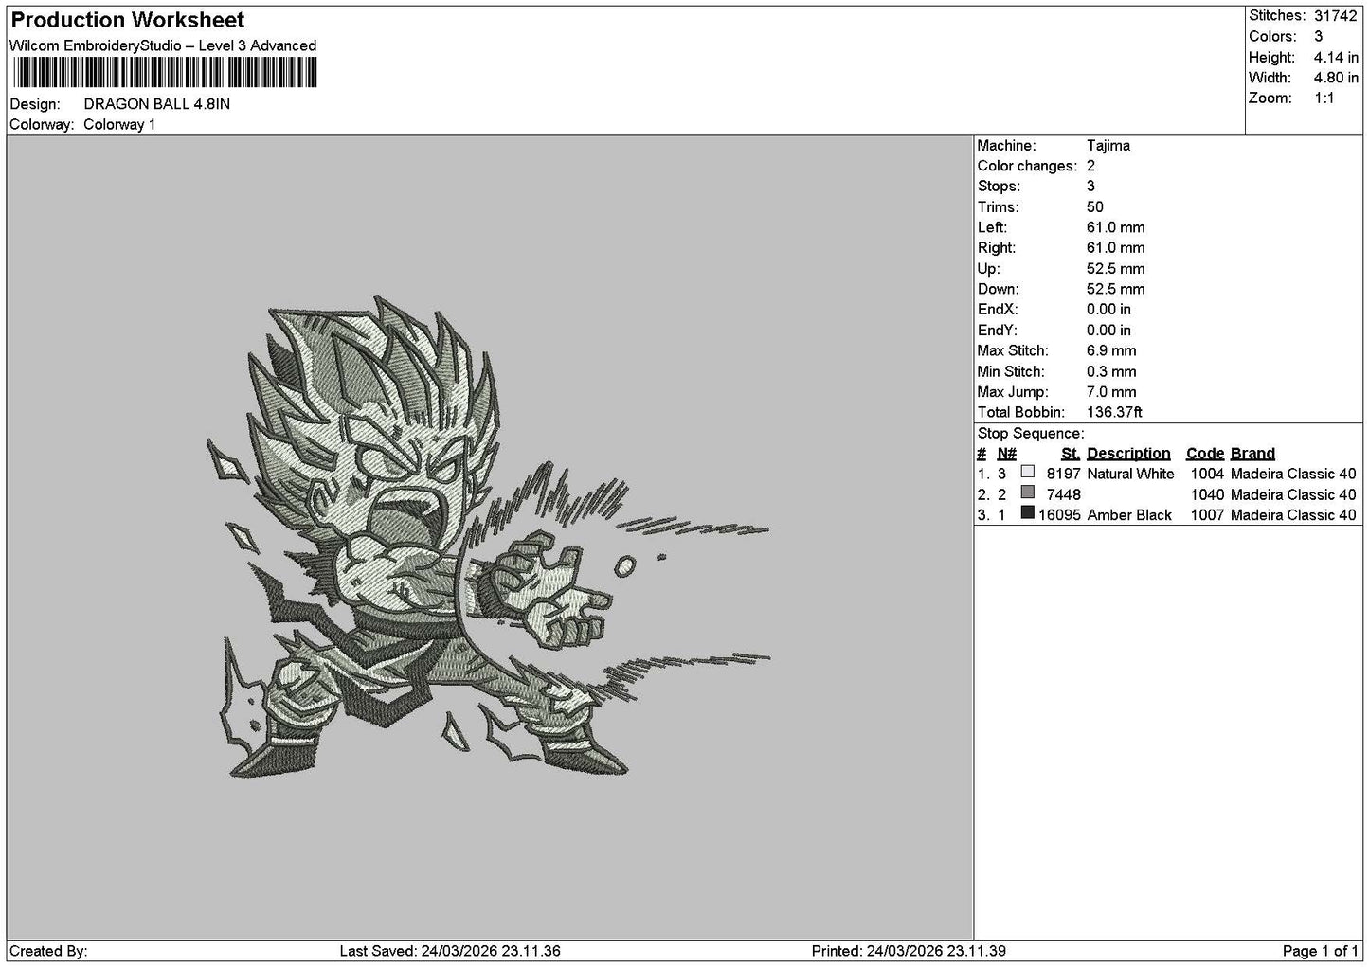Click the Trims value 50
This screenshot has height=967, width=1369.
(x=1095, y=207)
